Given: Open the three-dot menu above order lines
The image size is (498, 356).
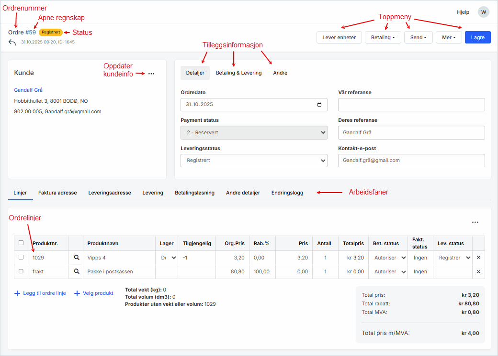Looking at the screenshot, I should coord(475,222).
